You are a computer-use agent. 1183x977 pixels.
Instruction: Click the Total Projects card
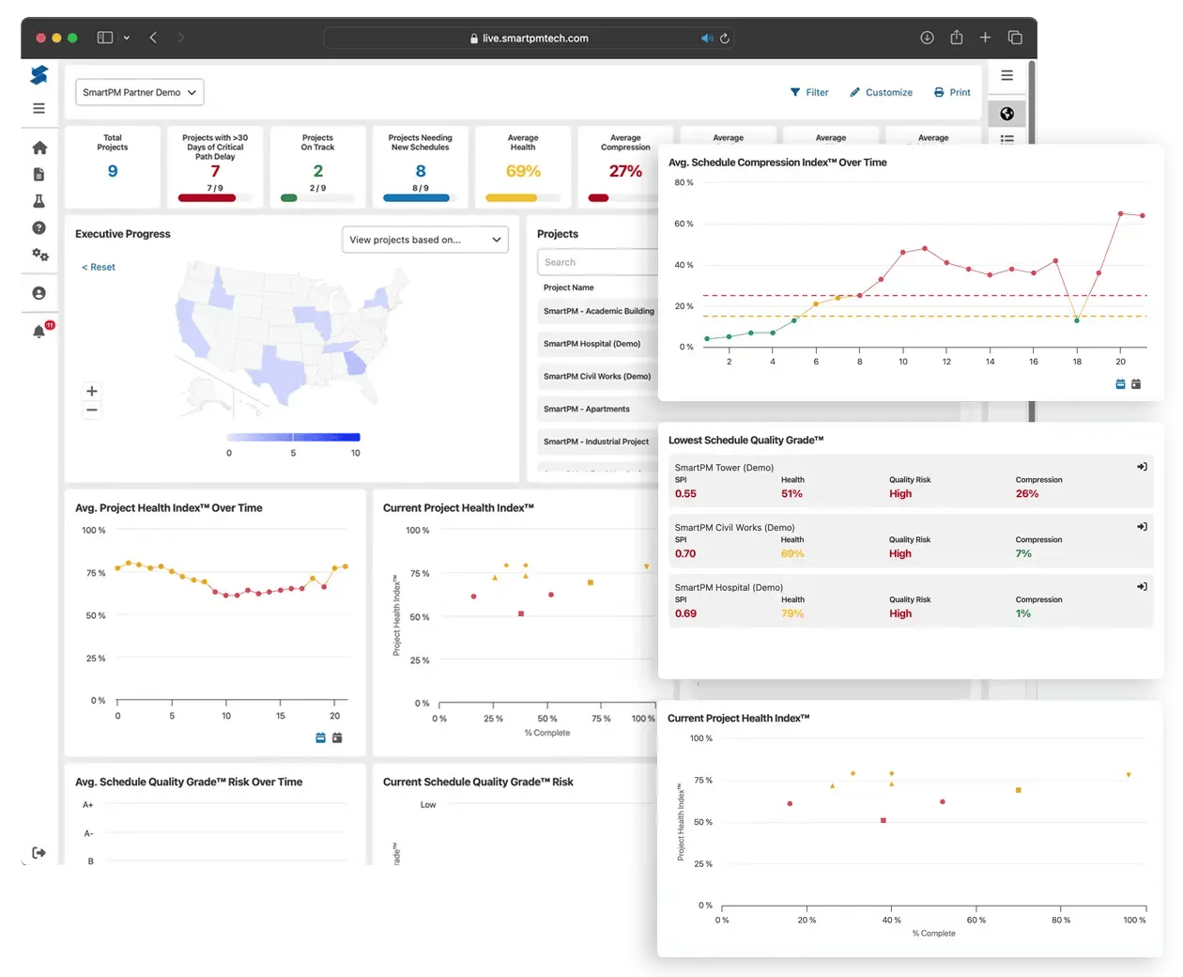point(113,166)
